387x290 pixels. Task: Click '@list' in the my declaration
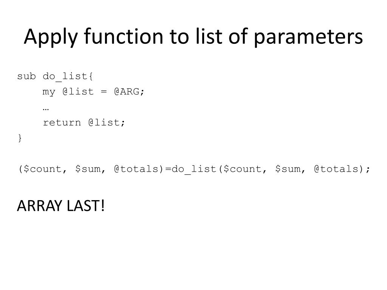(78, 91)
